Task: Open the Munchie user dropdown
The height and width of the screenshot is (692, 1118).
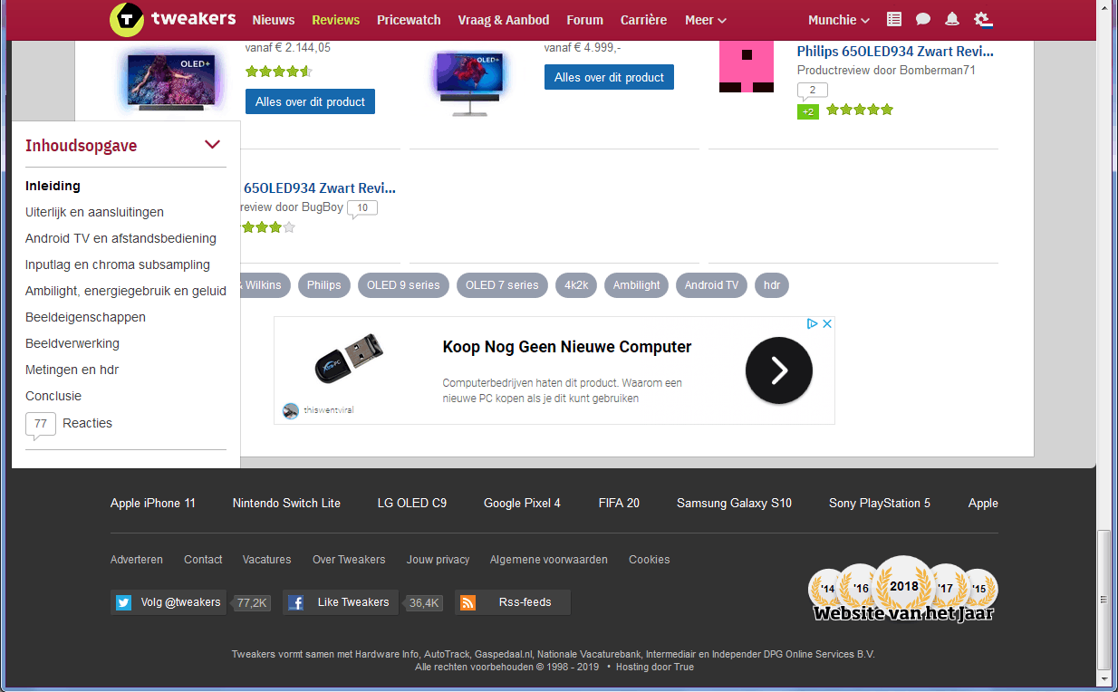Action: tap(839, 20)
